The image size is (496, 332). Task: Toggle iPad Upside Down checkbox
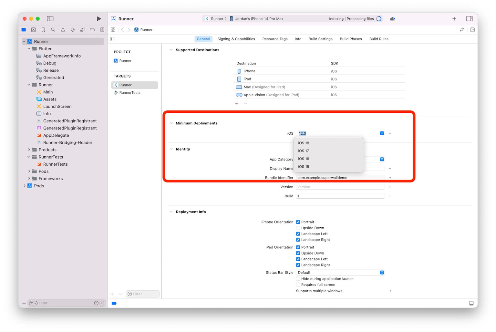pyautogui.click(x=298, y=253)
